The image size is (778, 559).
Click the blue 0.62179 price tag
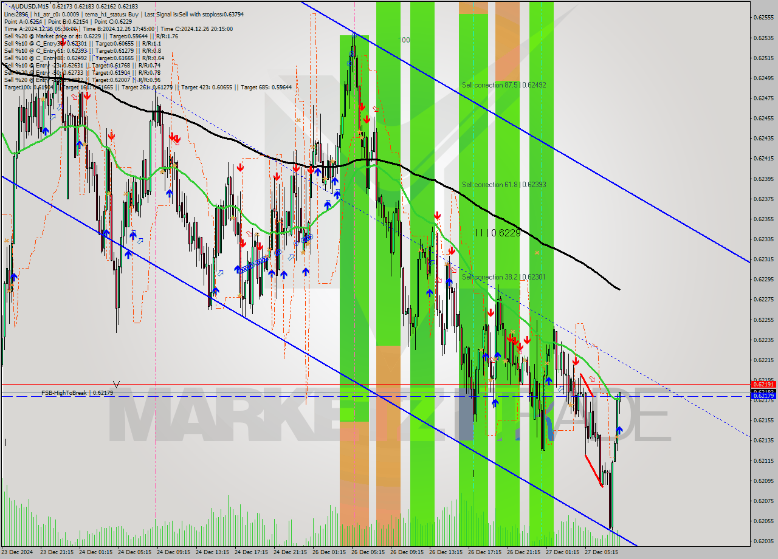click(x=763, y=396)
